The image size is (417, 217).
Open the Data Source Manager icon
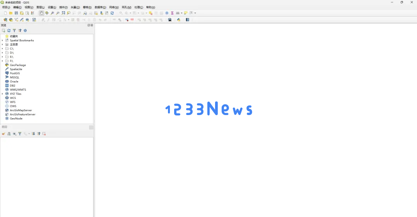click(5, 20)
